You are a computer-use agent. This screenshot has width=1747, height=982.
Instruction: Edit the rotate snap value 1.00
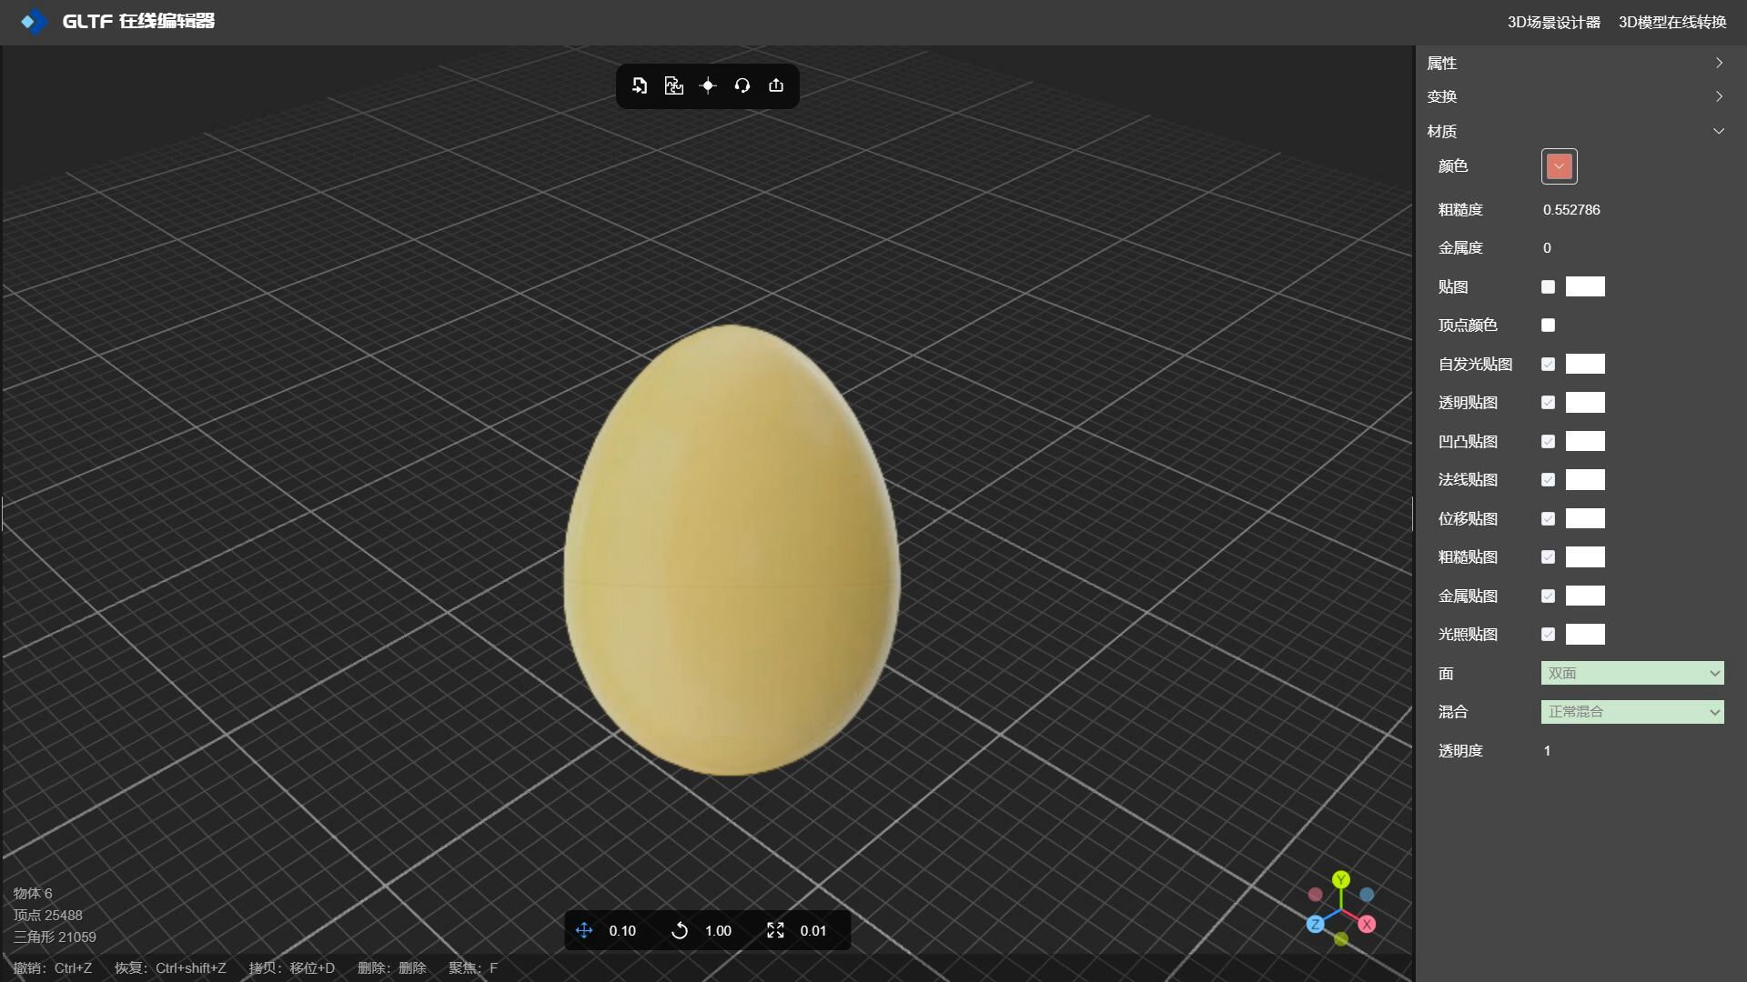[718, 931]
